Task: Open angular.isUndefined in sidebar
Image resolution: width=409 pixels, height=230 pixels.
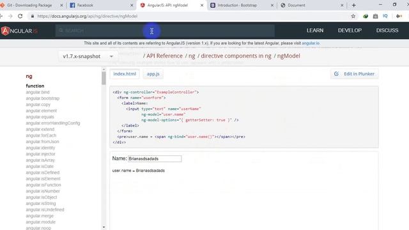Action: click(x=45, y=210)
